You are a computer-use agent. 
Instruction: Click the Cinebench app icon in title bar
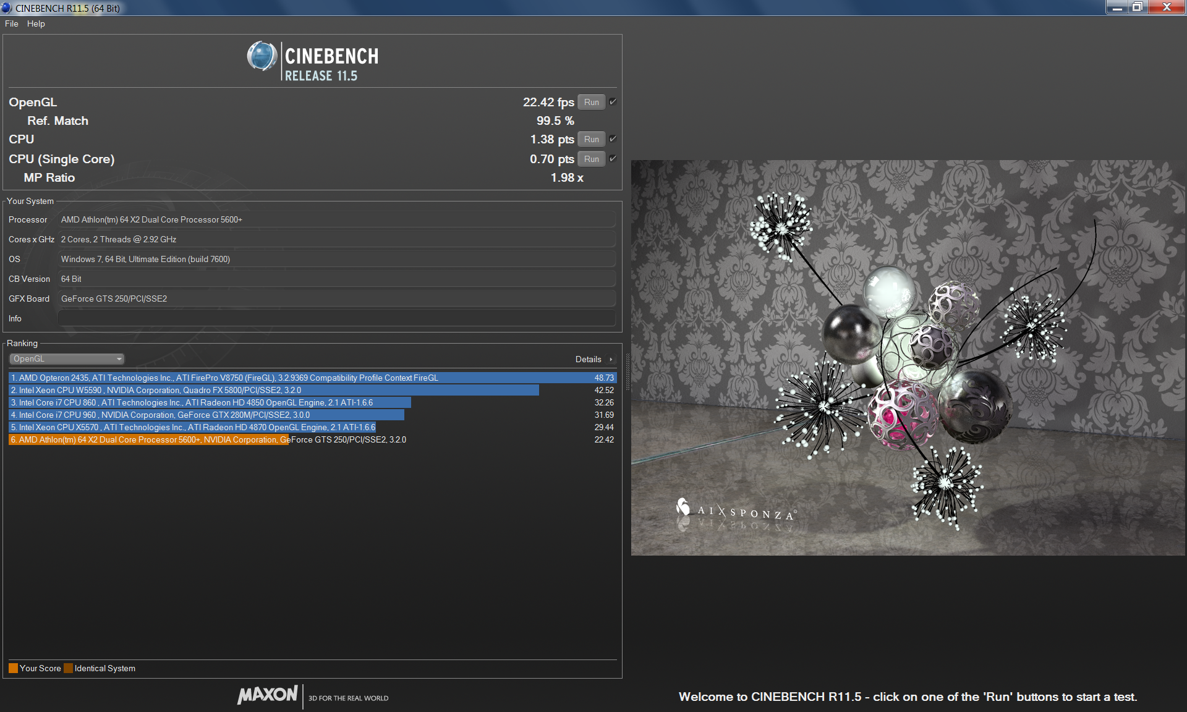6,8
